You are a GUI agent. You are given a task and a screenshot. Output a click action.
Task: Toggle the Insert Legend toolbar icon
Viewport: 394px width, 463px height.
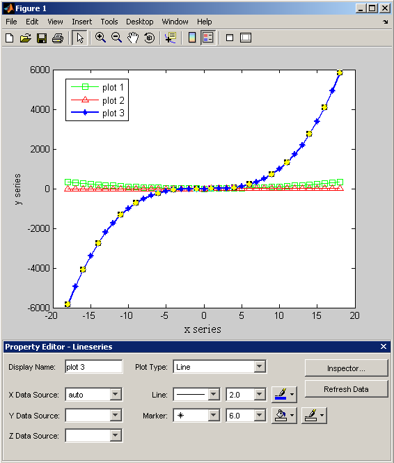[208, 38]
